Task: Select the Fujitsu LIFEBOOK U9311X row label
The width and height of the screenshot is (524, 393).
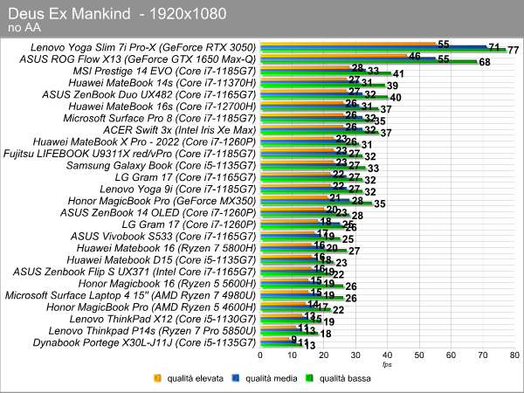Action: (129, 154)
